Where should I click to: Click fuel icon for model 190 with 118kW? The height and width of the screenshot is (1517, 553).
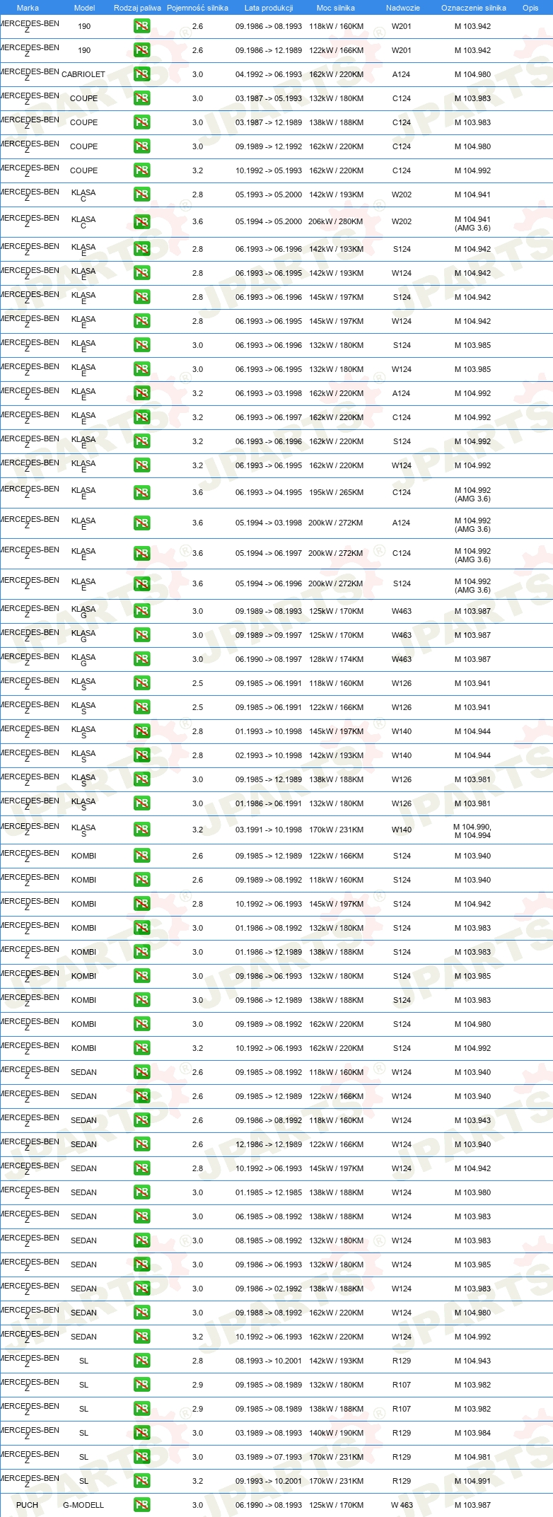141,26
